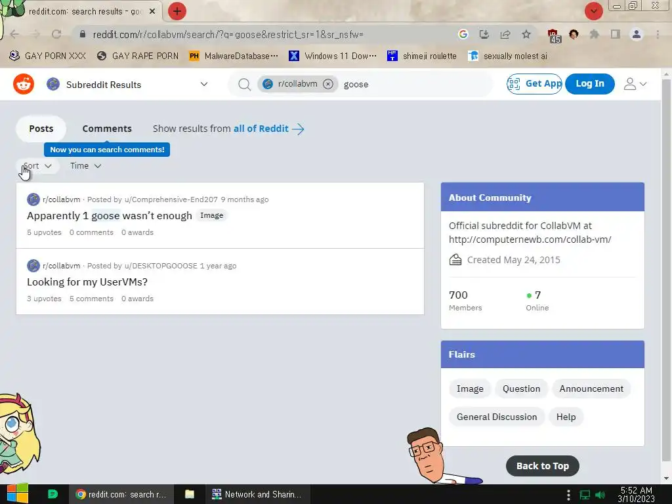Open the shimeji roulette bookmark

(422, 56)
